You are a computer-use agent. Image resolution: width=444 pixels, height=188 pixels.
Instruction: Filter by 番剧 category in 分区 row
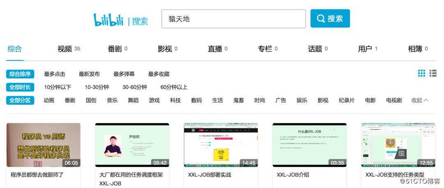(x=70, y=100)
